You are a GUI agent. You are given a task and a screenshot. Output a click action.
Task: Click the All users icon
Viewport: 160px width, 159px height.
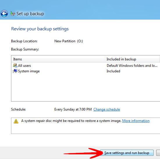[x=15, y=65]
